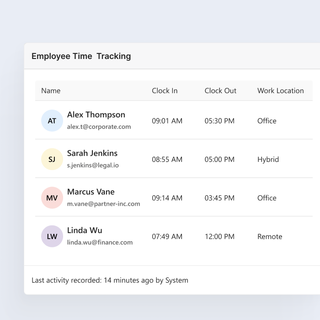320x320 pixels.
Task: Click Linda Wu's Remote work location
Action: [270, 236]
